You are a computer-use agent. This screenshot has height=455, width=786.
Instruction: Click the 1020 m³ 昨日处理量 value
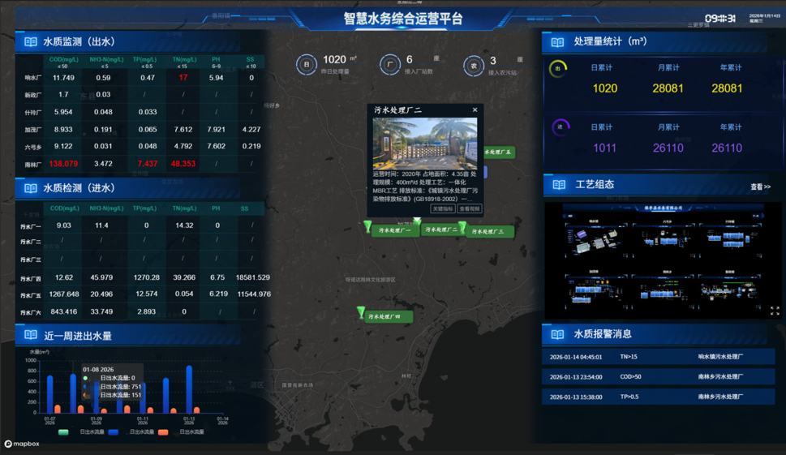pyautogui.click(x=334, y=60)
